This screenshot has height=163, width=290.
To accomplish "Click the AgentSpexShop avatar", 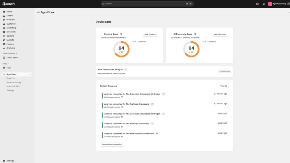I will (x=270, y=4).
